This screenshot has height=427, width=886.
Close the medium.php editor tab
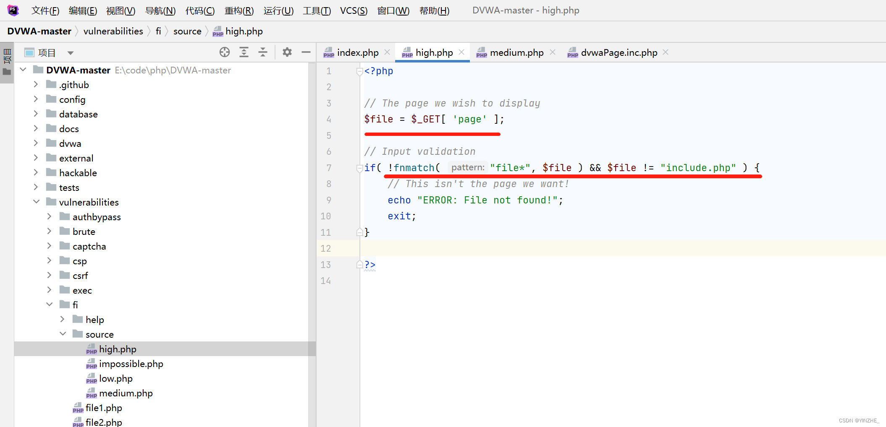pos(553,52)
